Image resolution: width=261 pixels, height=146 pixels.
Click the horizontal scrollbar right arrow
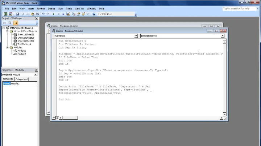[221, 118]
